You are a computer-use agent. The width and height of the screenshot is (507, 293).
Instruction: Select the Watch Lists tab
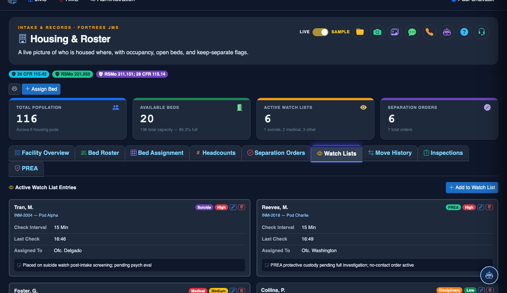[336, 153]
